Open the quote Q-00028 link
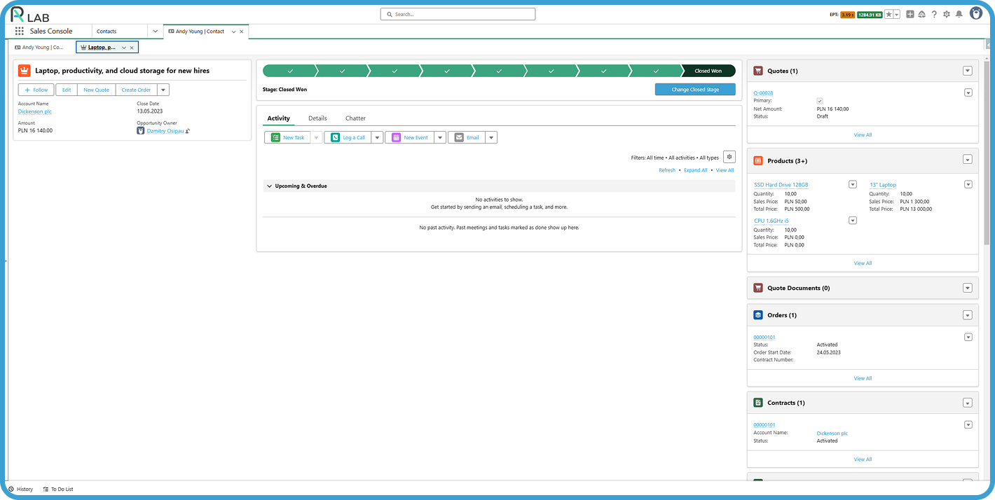 click(763, 93)
